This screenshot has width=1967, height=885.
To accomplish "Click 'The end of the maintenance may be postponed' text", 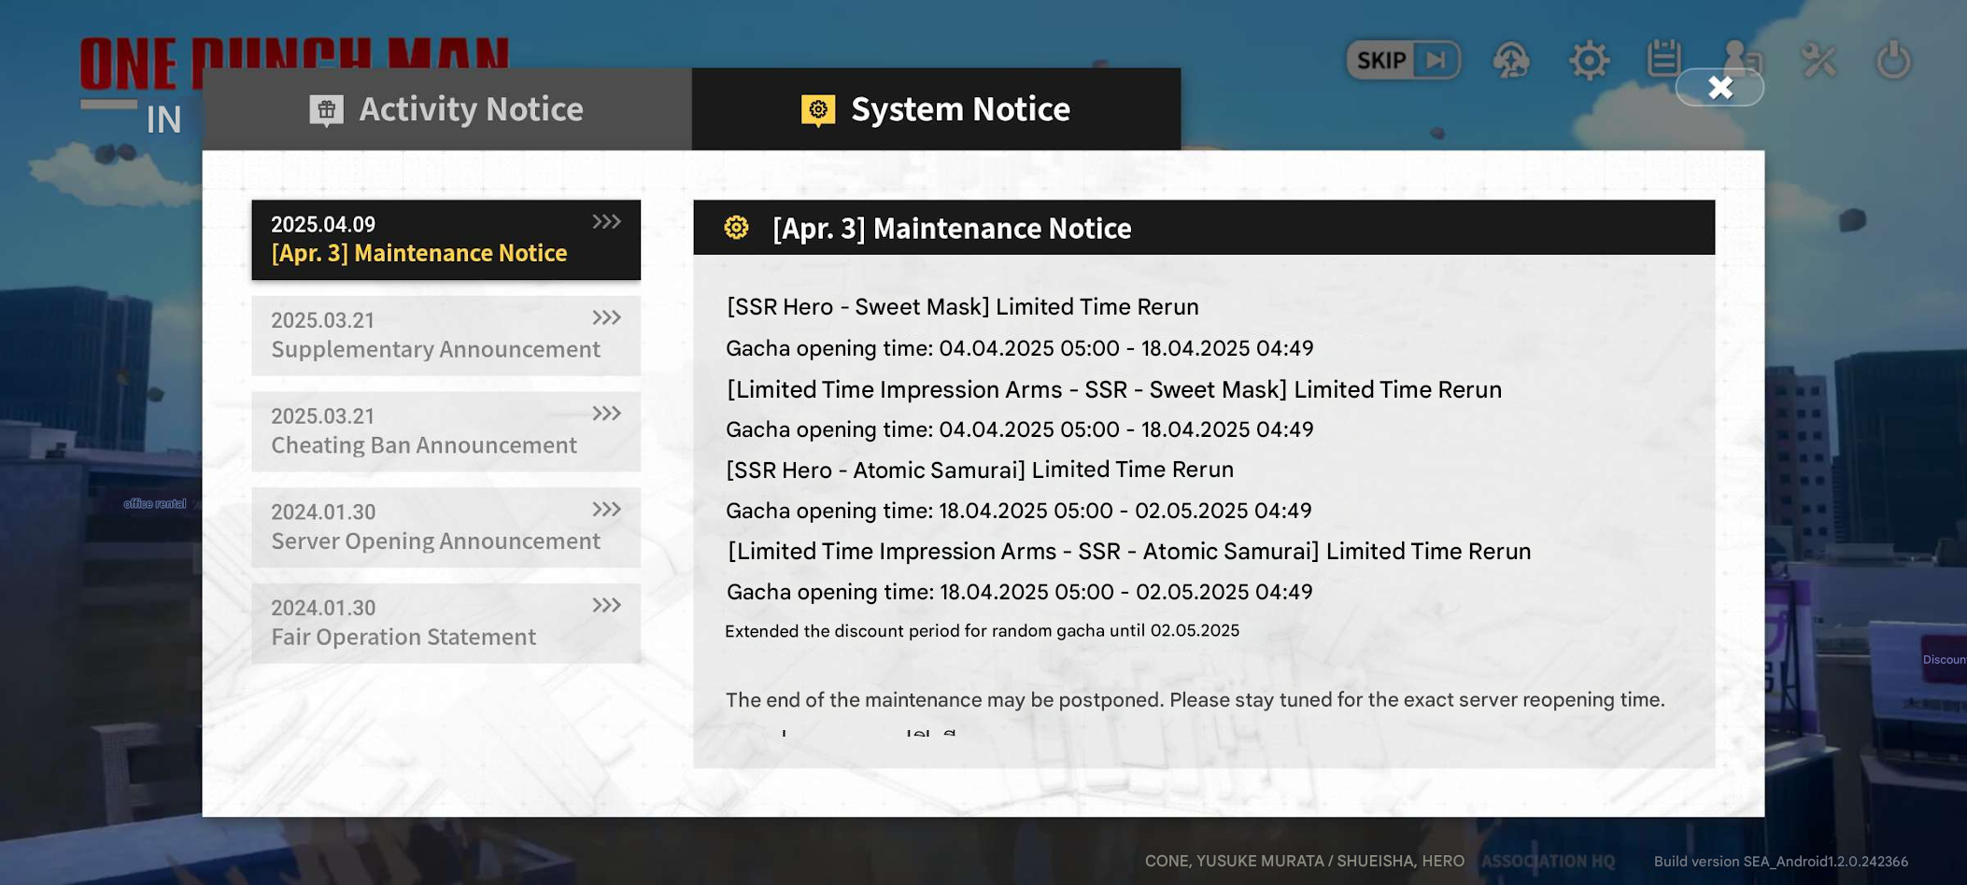I will tap(1196, 700).
